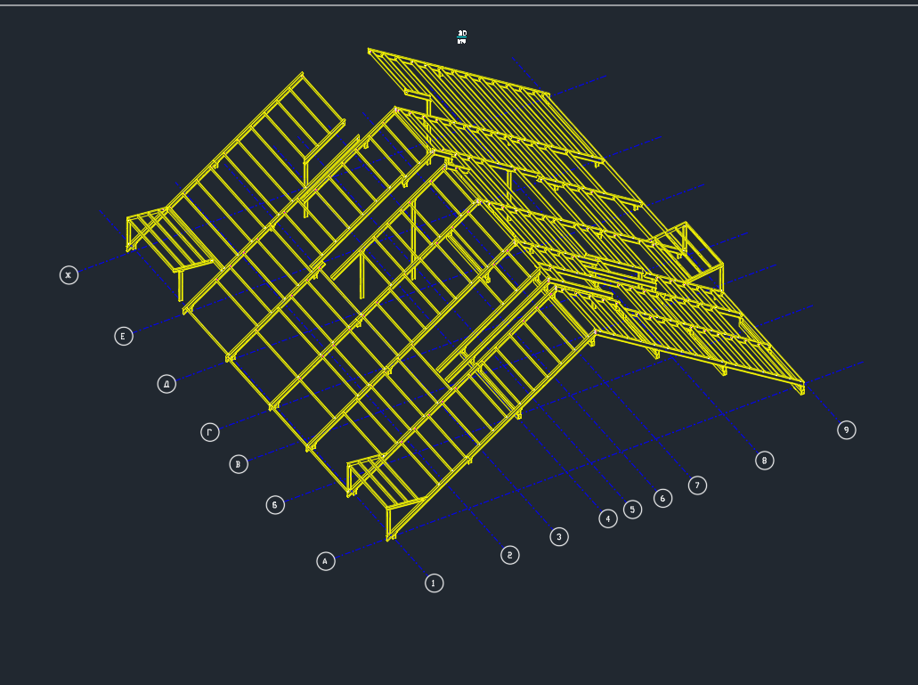Select the grid axis bubble labeled Д

[167, 384]
